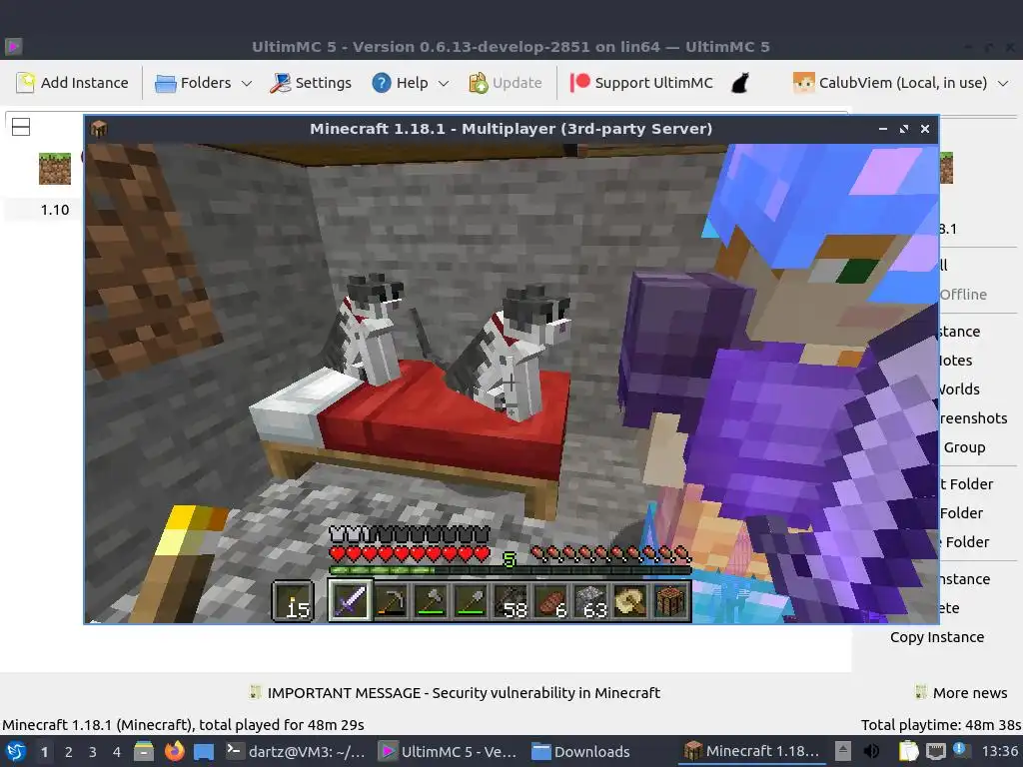Select the 1.10 grass block instance icon
Screen dimensions: 1023x767
[x=55, y=168]
